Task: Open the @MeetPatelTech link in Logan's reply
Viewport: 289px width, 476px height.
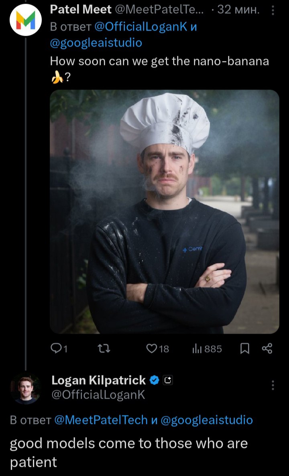Action: click(101, 420)
